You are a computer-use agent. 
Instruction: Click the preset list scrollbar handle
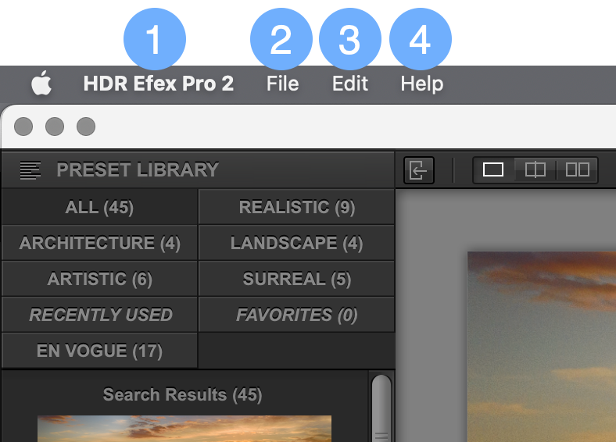pyautogui.click(x=381, y=408)
